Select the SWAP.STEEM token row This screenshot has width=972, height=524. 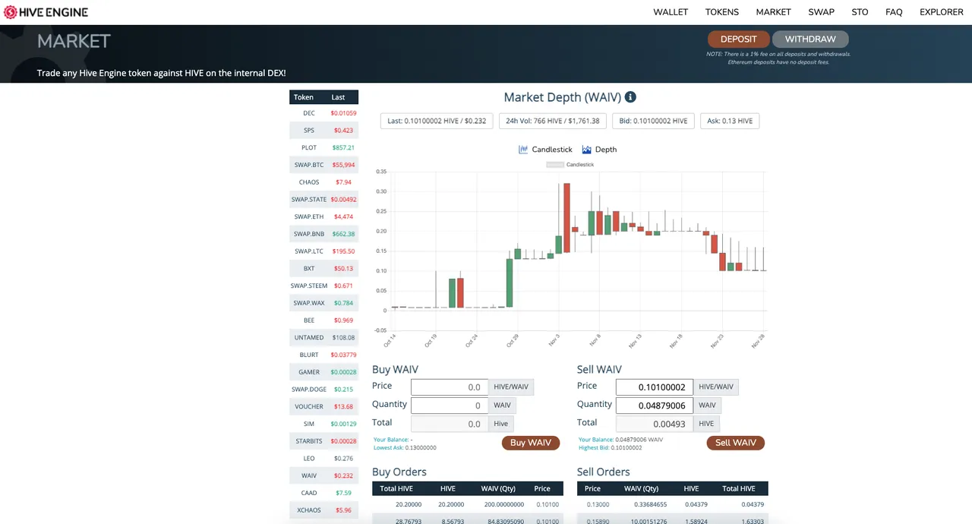pos(323,286)
